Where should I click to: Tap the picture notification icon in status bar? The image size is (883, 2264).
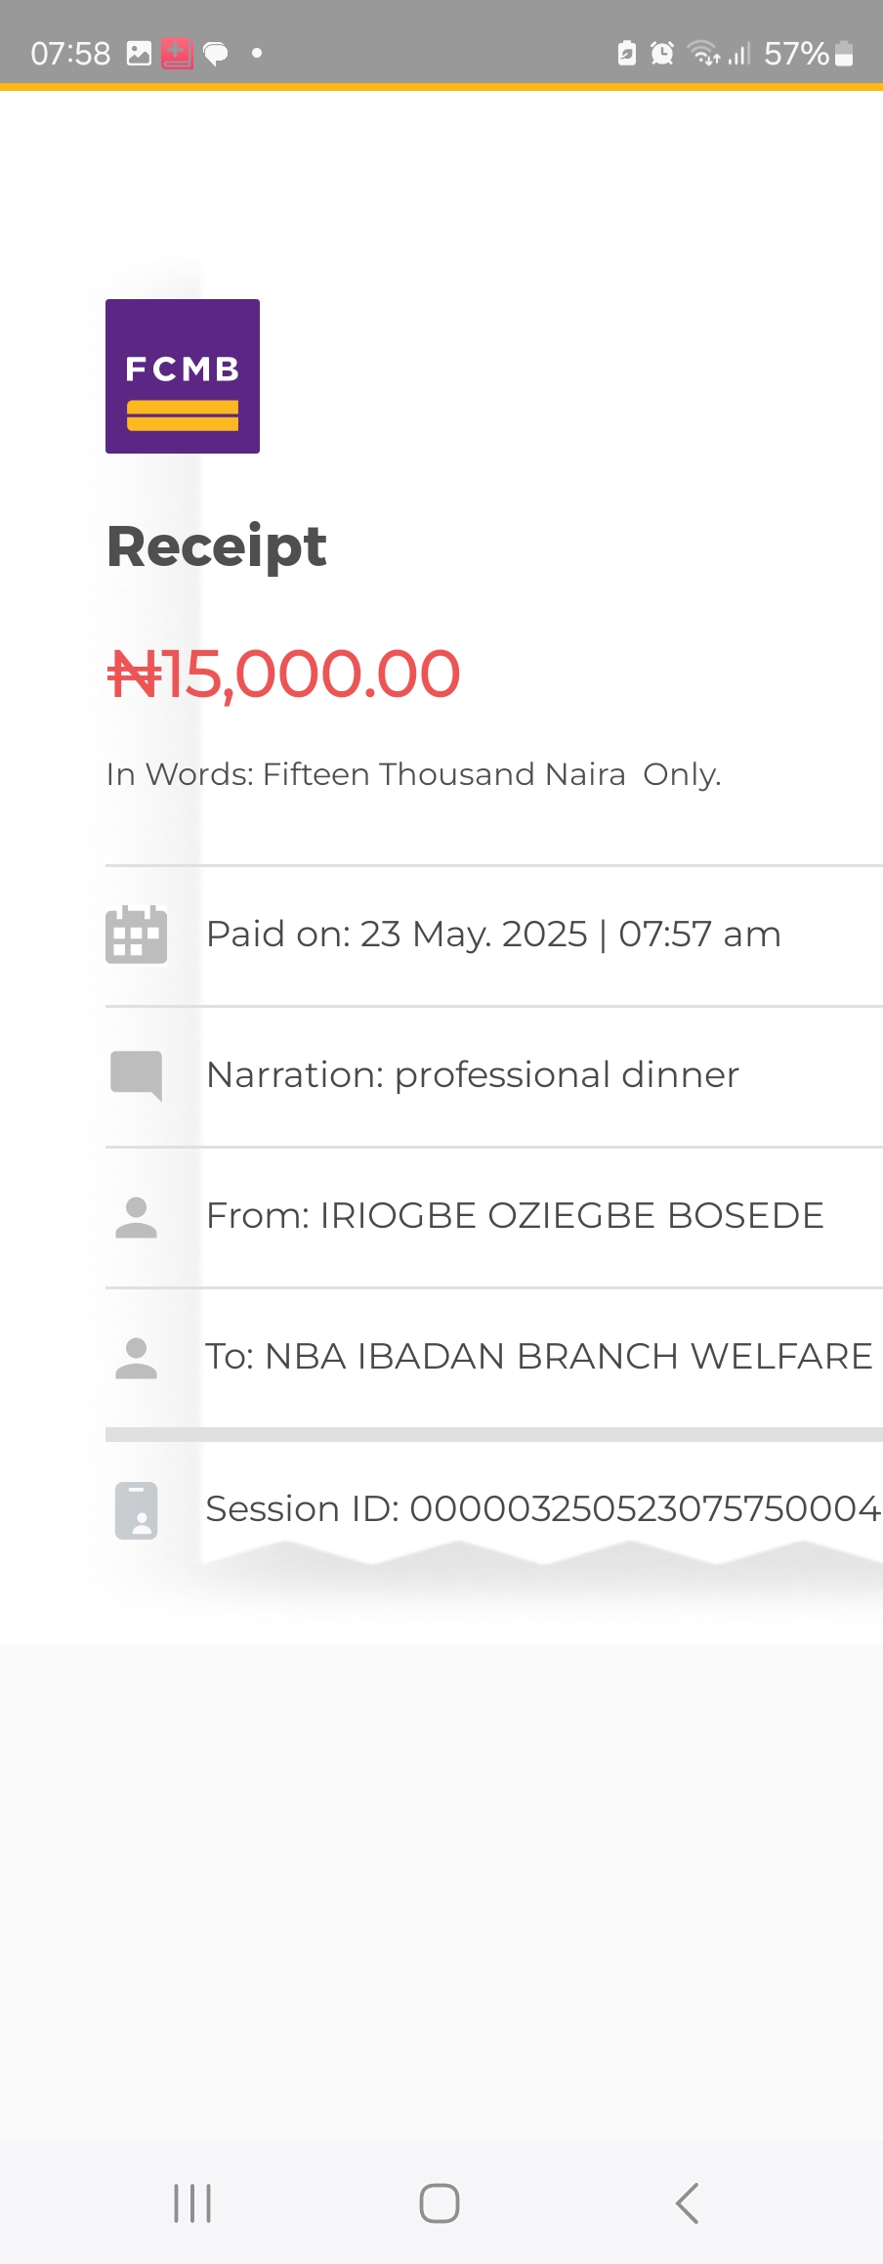pyautogui.click(x=140, y=53)
